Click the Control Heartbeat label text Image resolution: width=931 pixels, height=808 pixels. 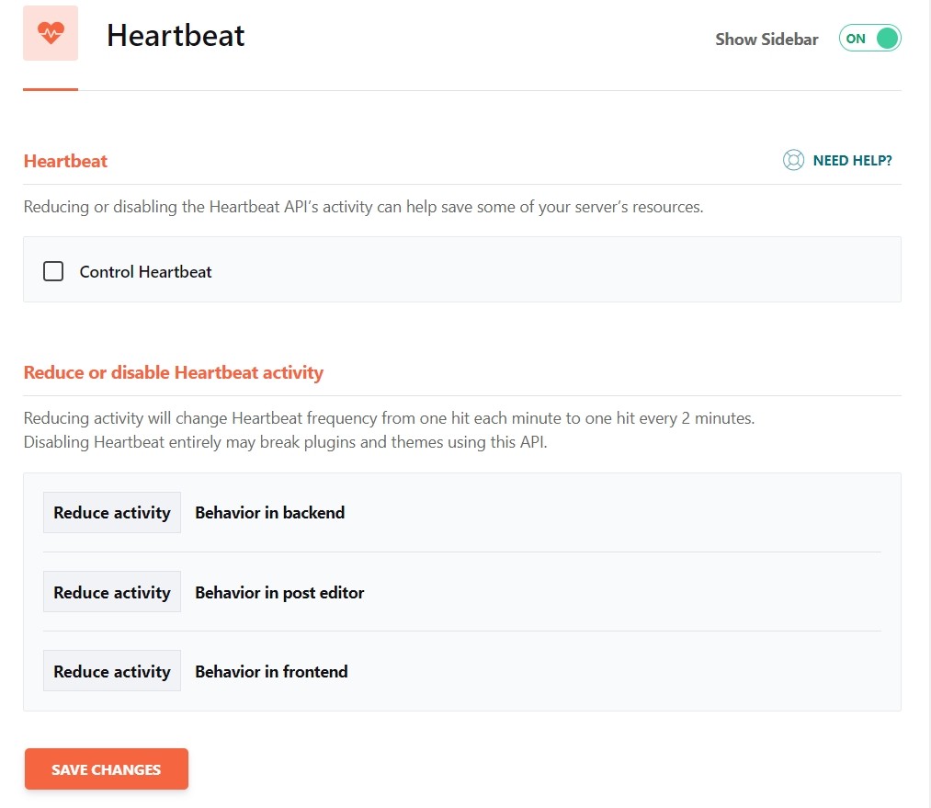tap(145, 272)
